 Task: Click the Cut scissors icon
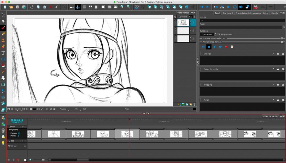(x=32, y=7)
